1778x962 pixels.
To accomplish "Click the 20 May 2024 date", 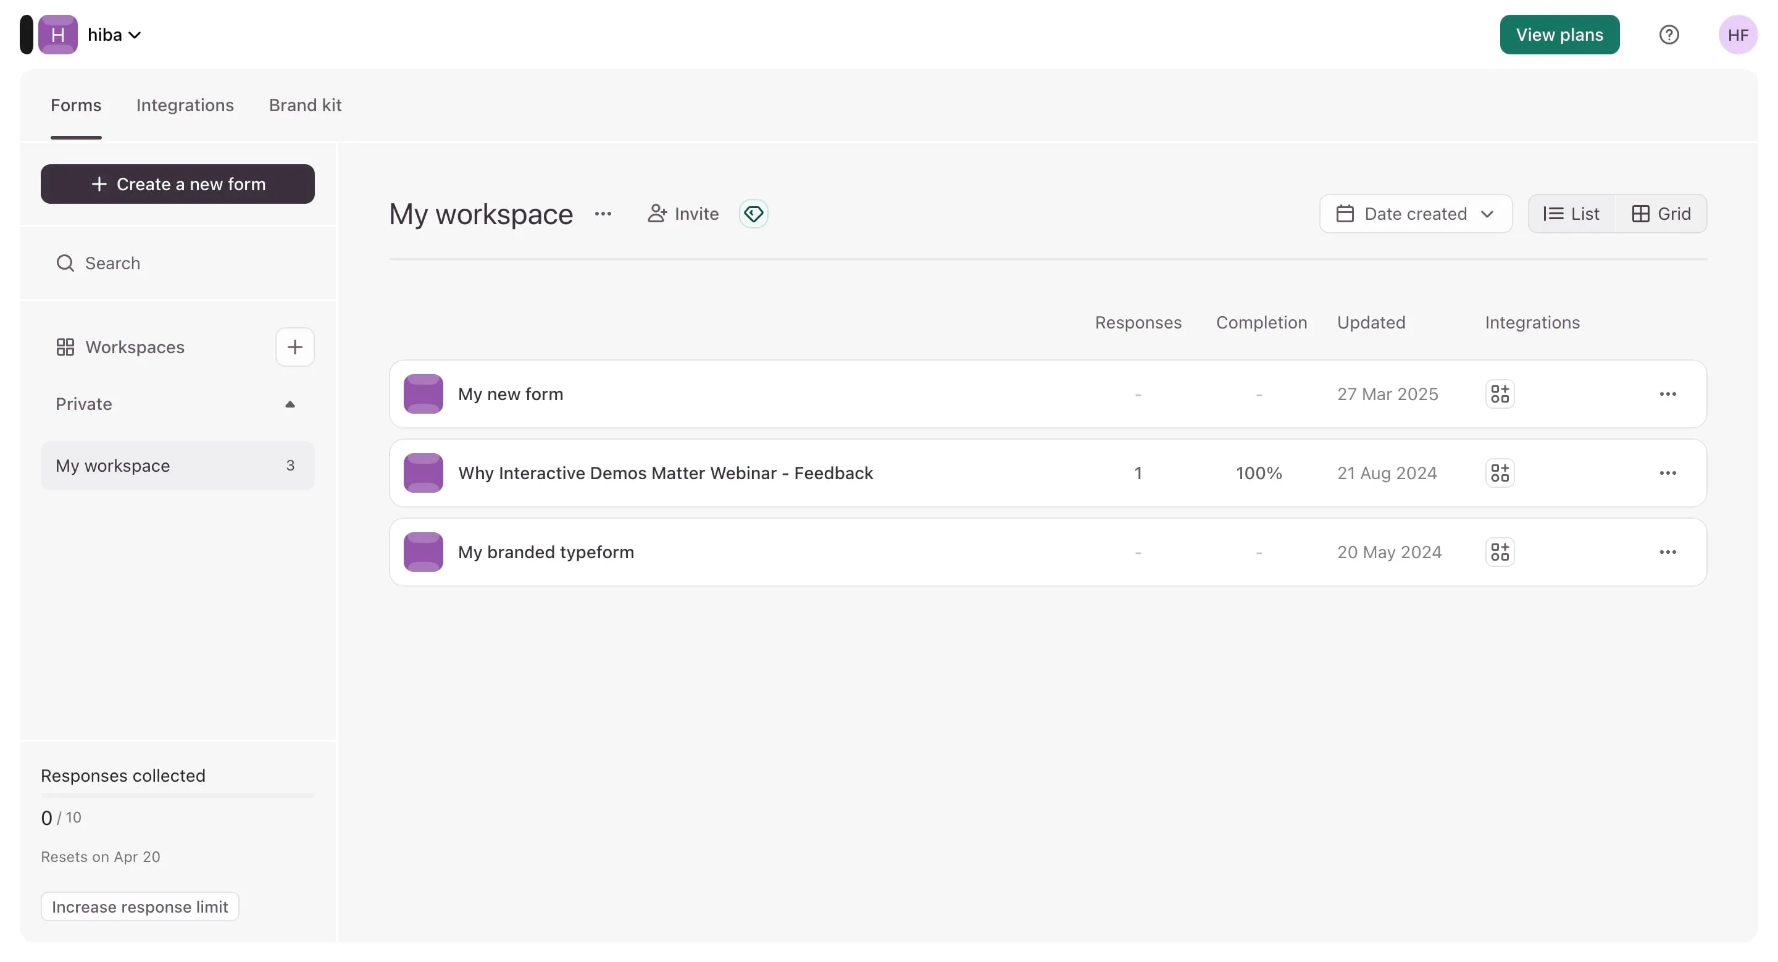I will pyautogui.click(x=1388, y=552).
